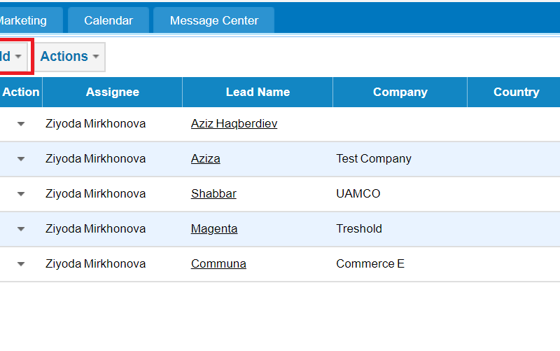Open lead Aziz Haqberdiev
The height and width of the screenshot is (351, 560).
234,124
